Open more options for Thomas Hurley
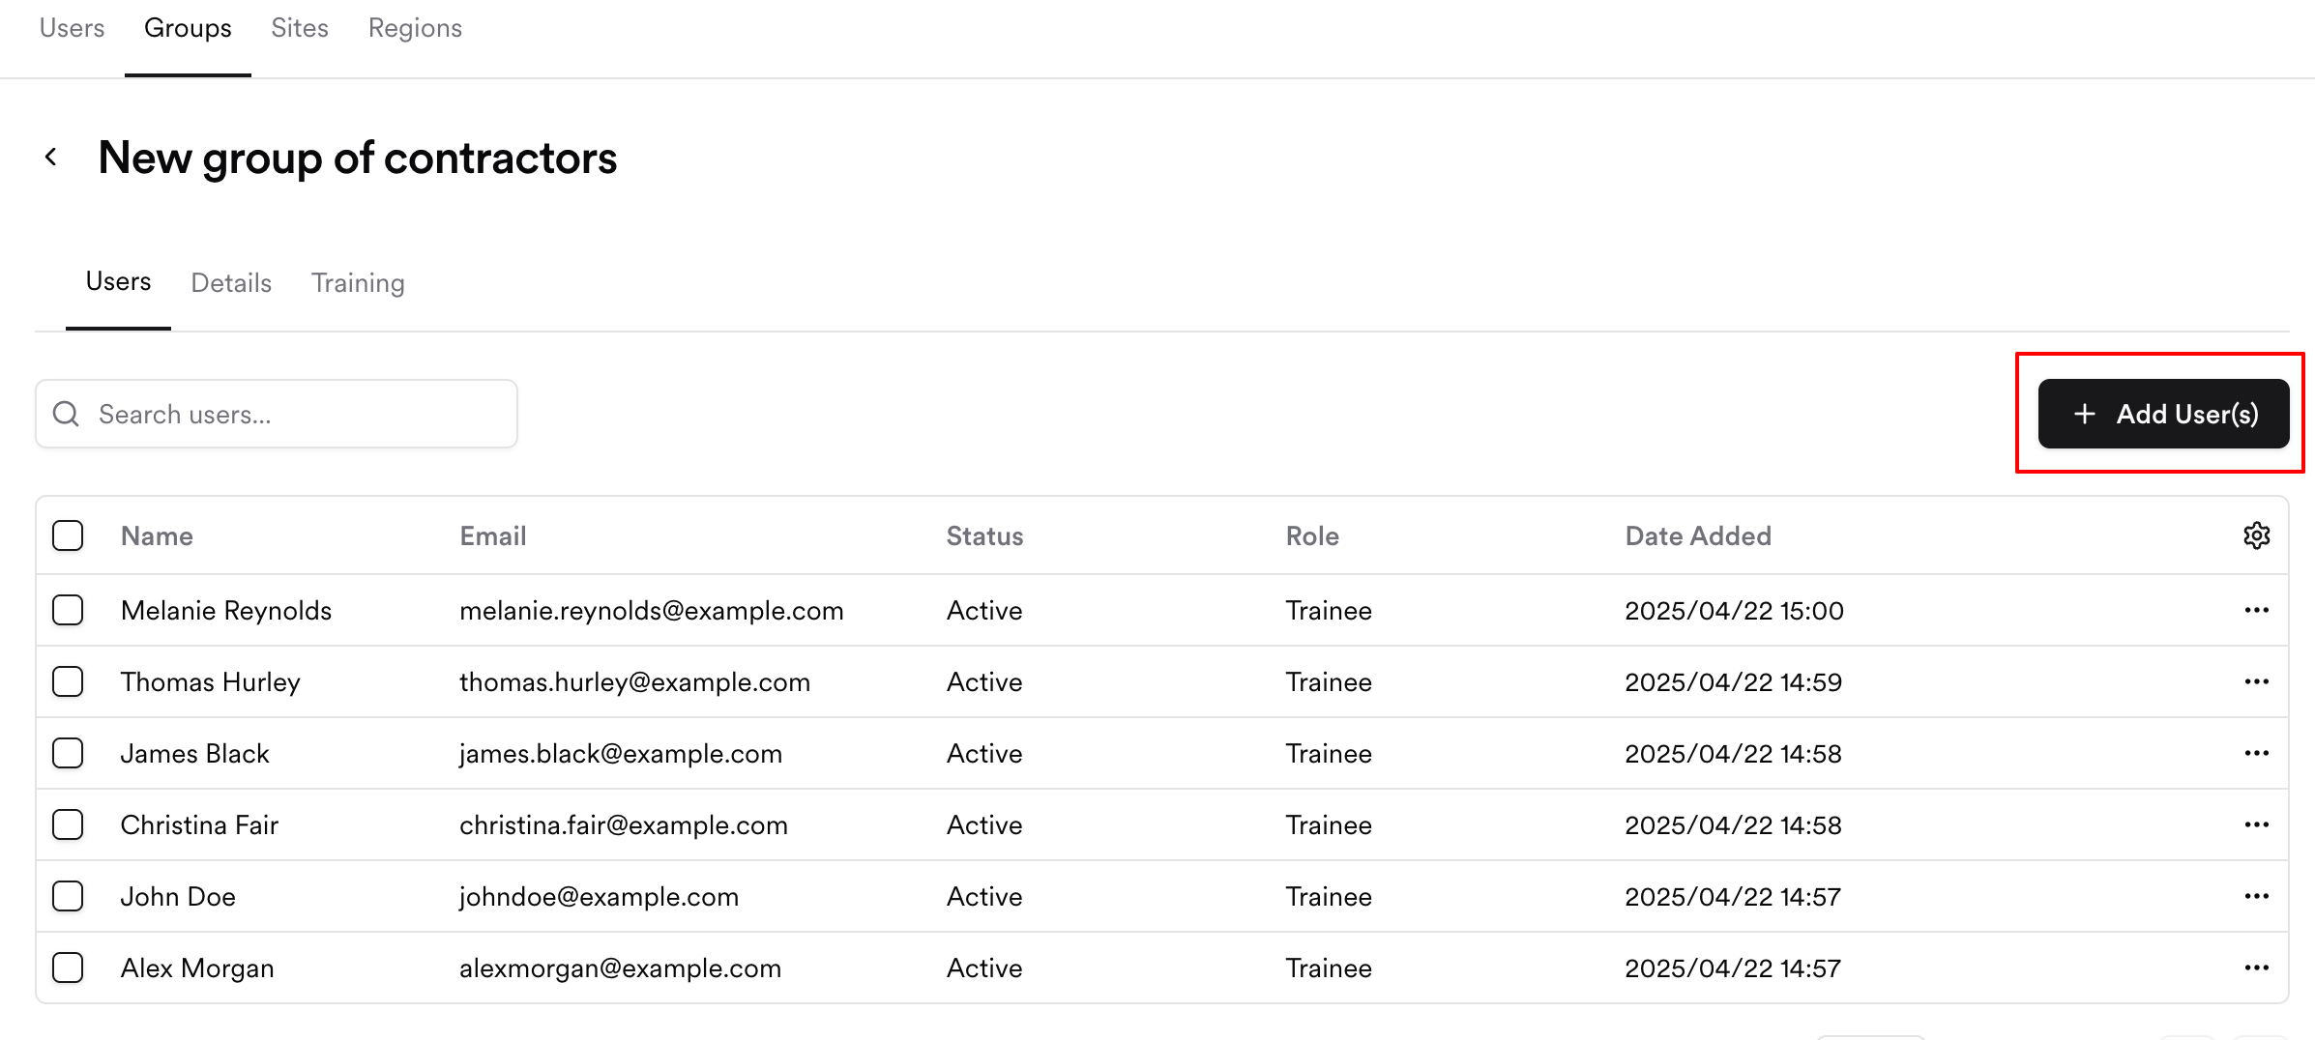This screenshot has height=1040, width=2315. tap(2256, 682)
